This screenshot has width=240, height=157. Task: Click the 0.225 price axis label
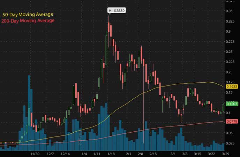pyautogui.click(x=230, y=62)
